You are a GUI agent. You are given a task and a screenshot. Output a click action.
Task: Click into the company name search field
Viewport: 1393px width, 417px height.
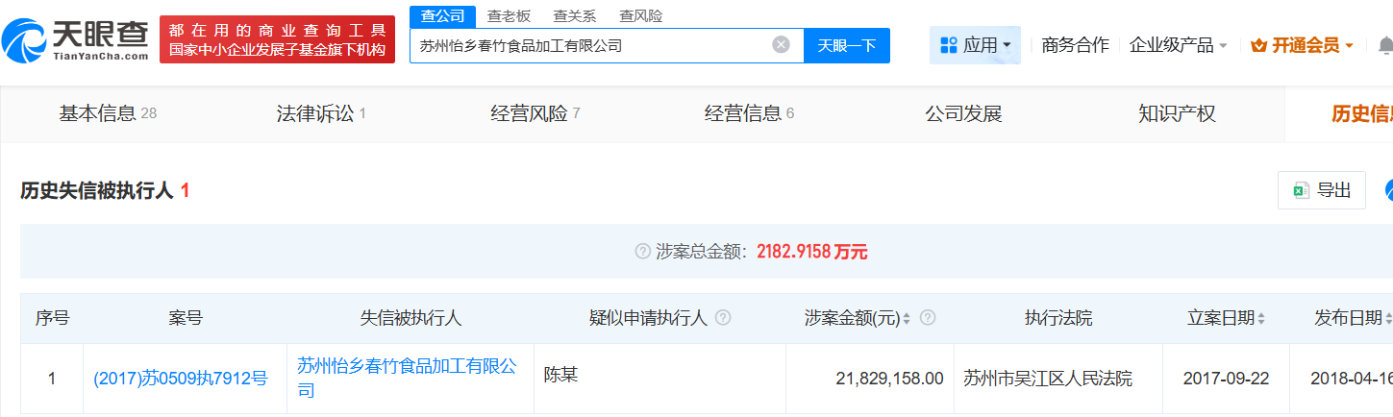[x=586, y=45]
